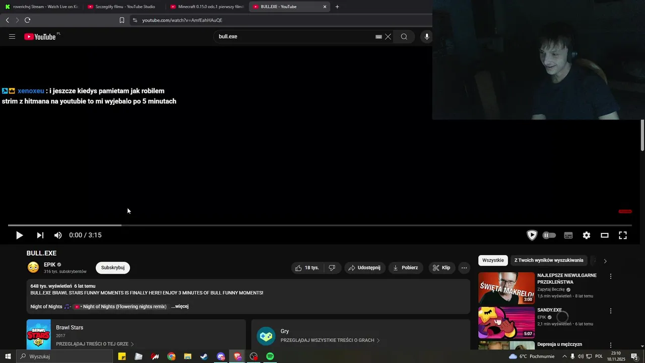Open a new browser tab
Viewport: 645px width, 363px height.
pyautogui.click(x=337, y=7)
